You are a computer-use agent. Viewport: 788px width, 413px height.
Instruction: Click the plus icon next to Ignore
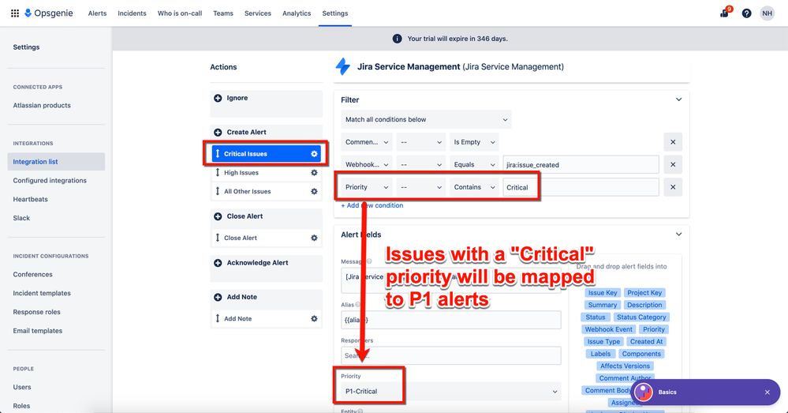pos(218,98)
